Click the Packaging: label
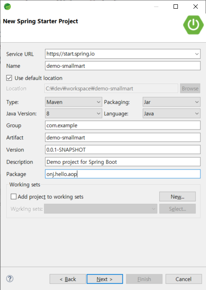 pos(117,102)
